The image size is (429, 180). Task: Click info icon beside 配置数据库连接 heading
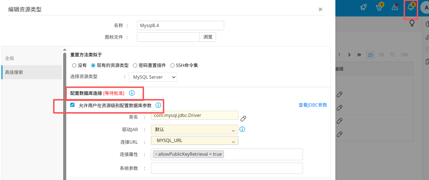(132, 93)
